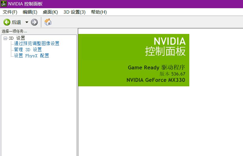
Task: Collapse the 3D 设置 tree node
Action: (5, 38)
